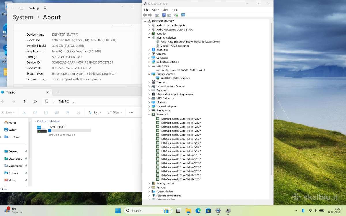Viewport: 346px width, 216px height.
Task: Open the See more ellipsis in File Explorer
Action: pyautogui.click(x=131, y=113)
